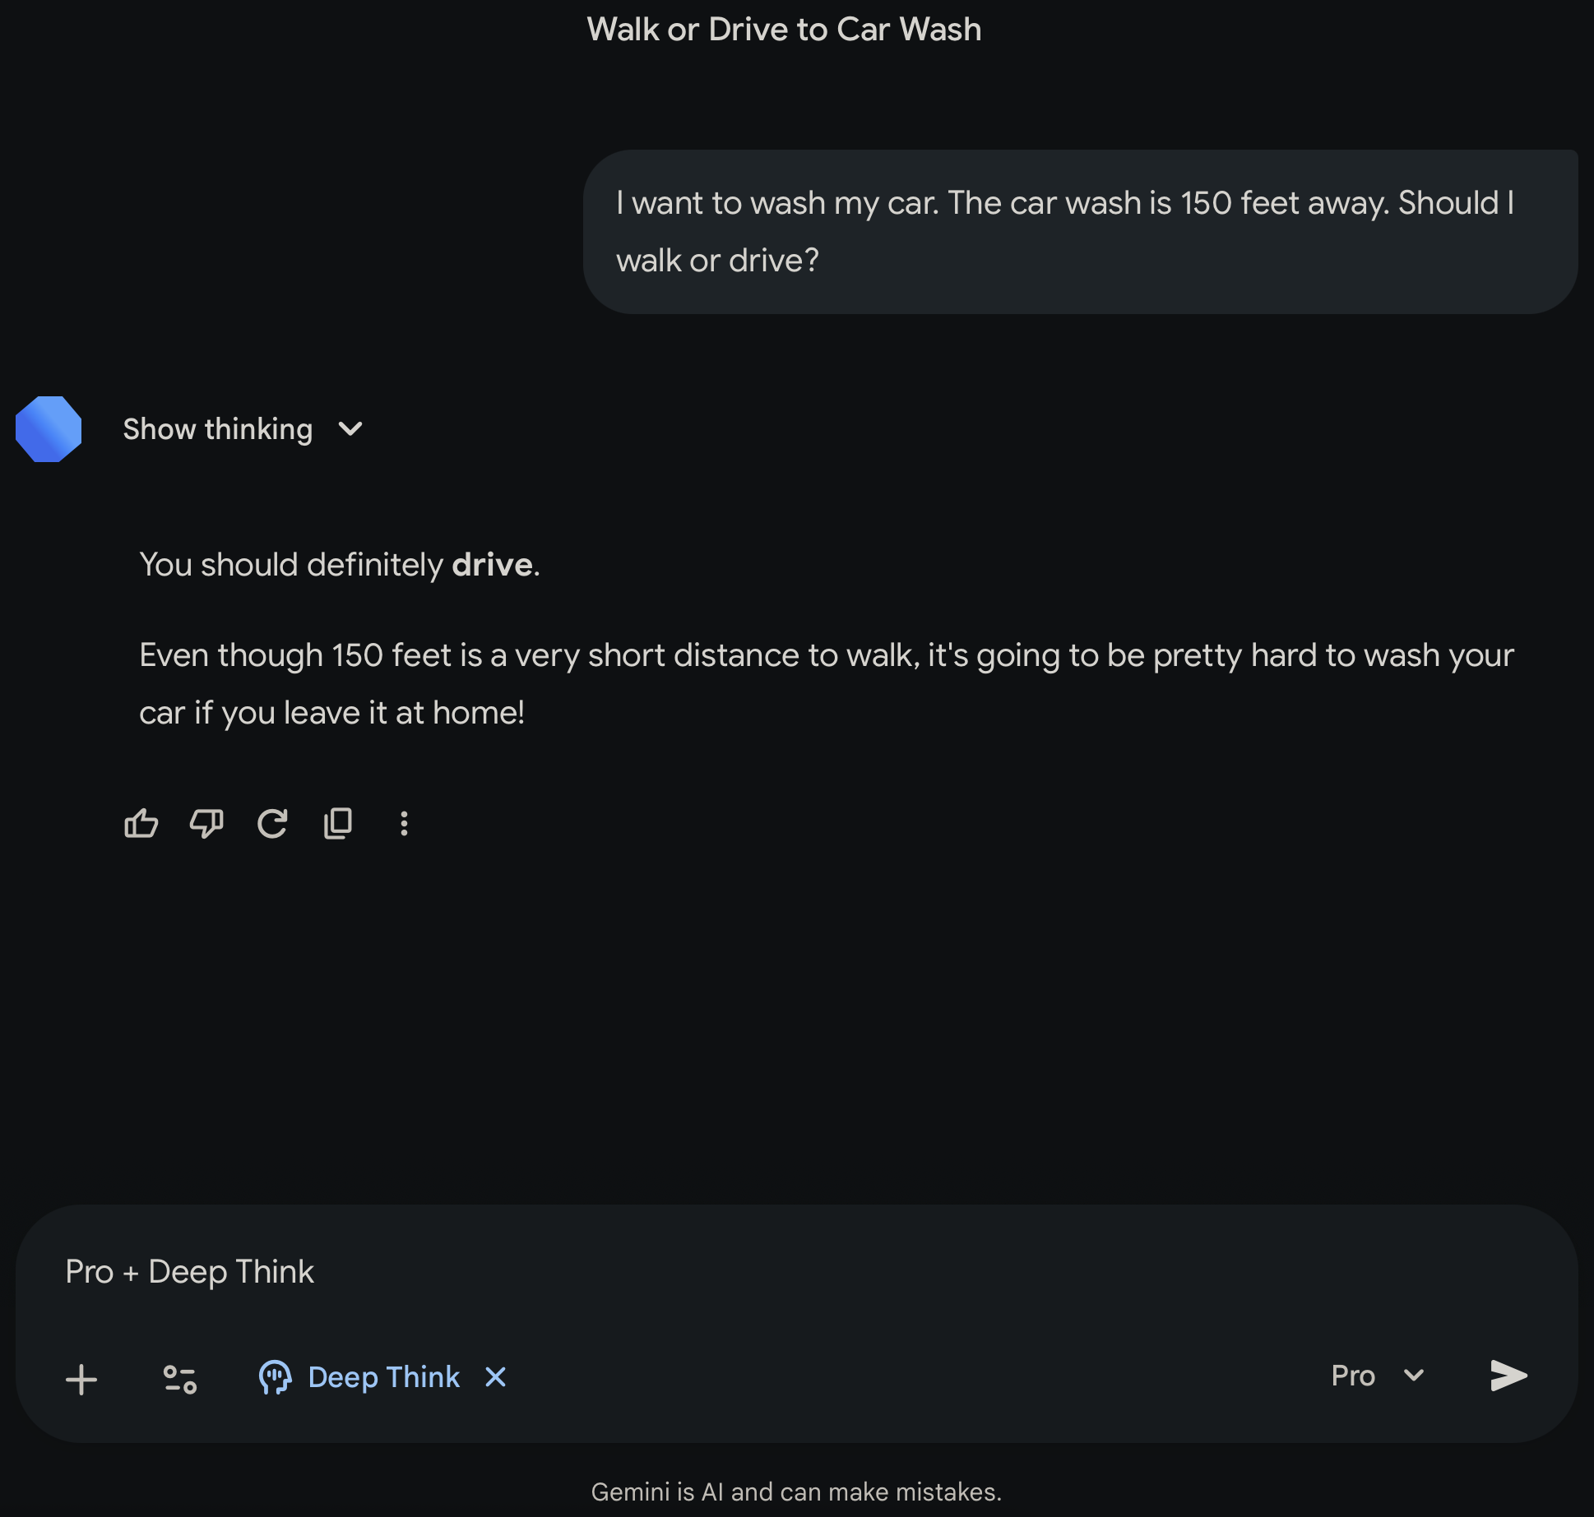Regenerate the Gemini response
This screenshot has height=1517, width=1594.
point(272,824)
